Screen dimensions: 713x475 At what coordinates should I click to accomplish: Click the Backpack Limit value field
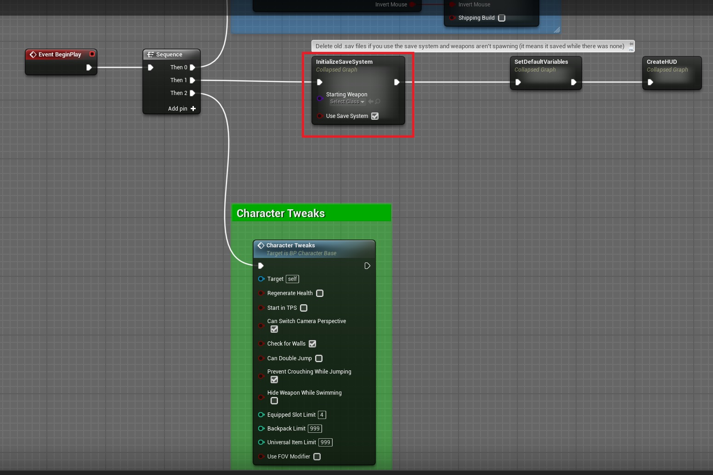pyautogui.click(x=315, y=429)
